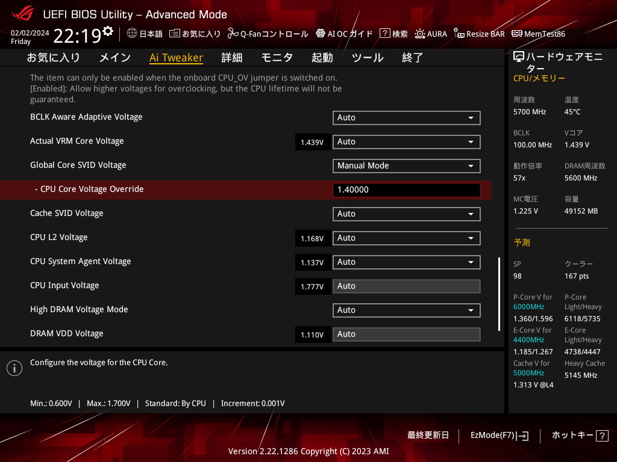Click the info icon in help panel
This screenshot has width=617, height=462.
click(14, 368)
